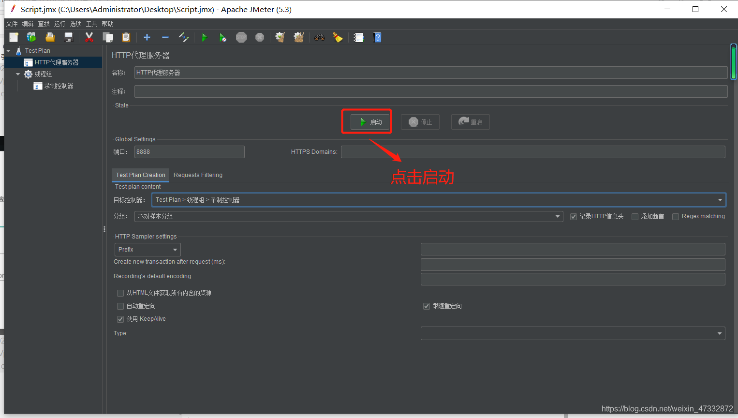The width and height of the screenshot is (738, 418).
Task: Click the Prefix value input field
Action: click(x=573, y=249)
